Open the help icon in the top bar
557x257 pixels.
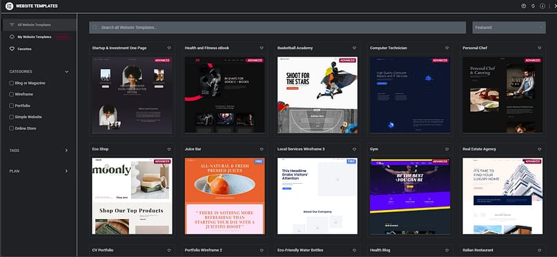(524, 6)
